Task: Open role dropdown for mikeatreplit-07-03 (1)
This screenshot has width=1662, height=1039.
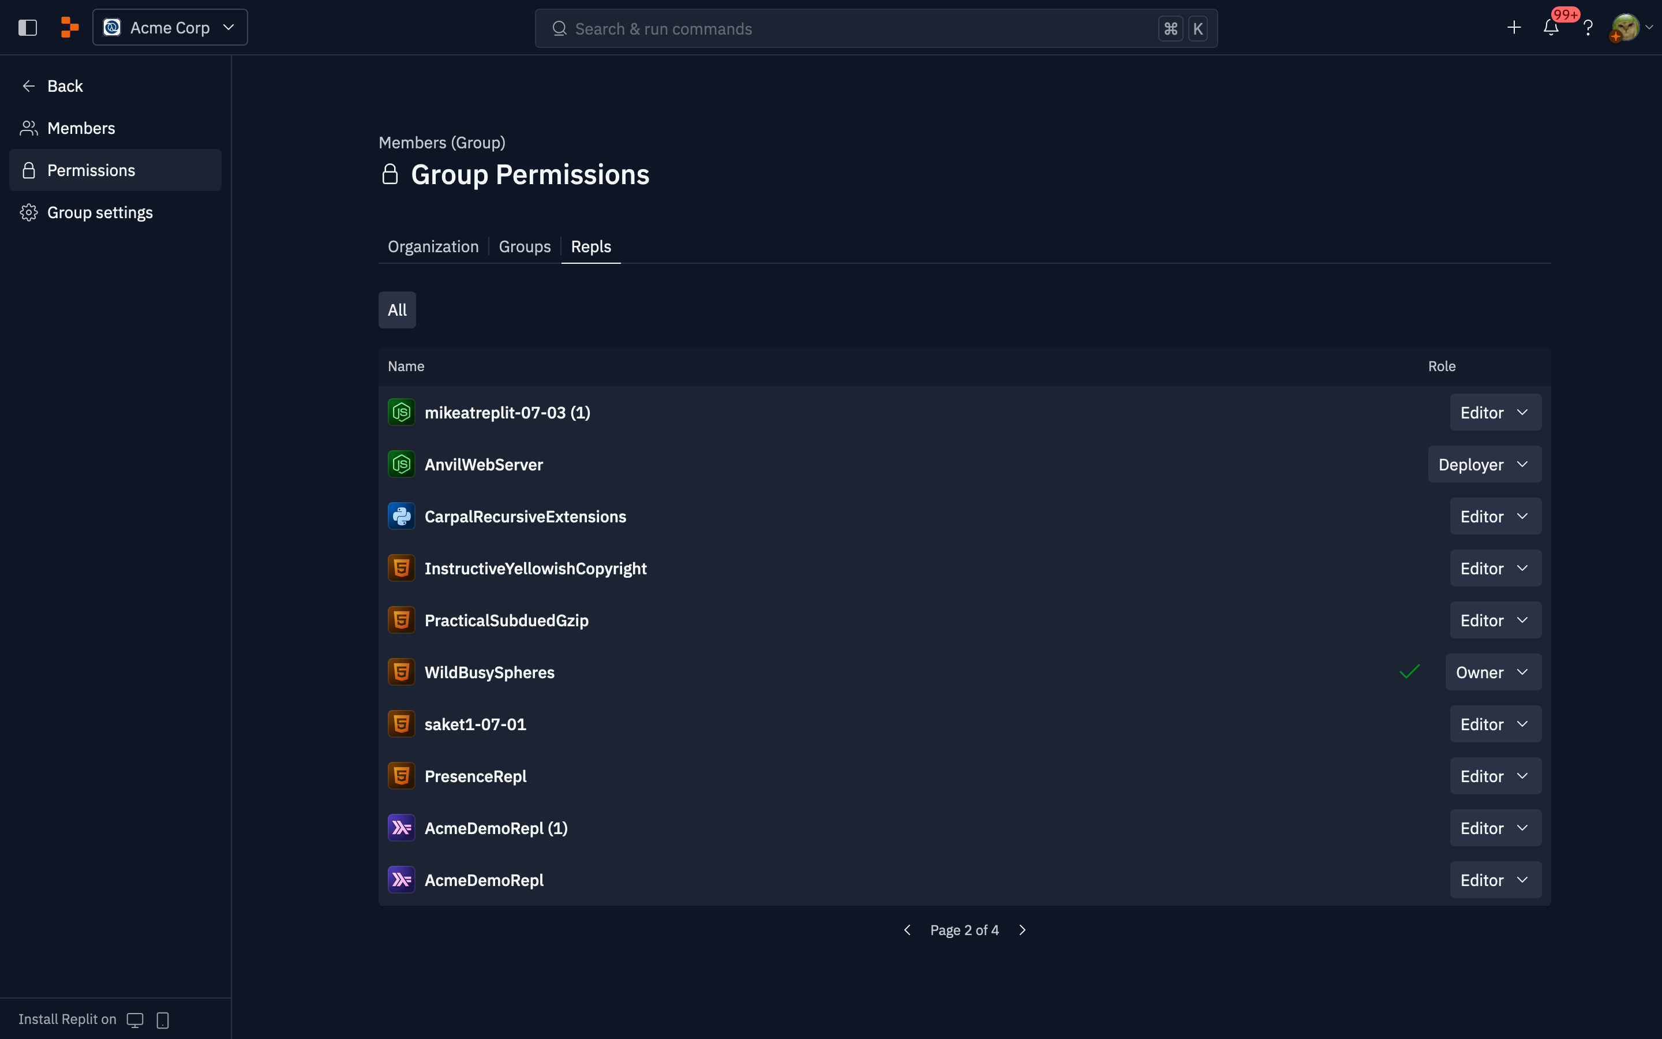Action: click(x=1495, y=412)
